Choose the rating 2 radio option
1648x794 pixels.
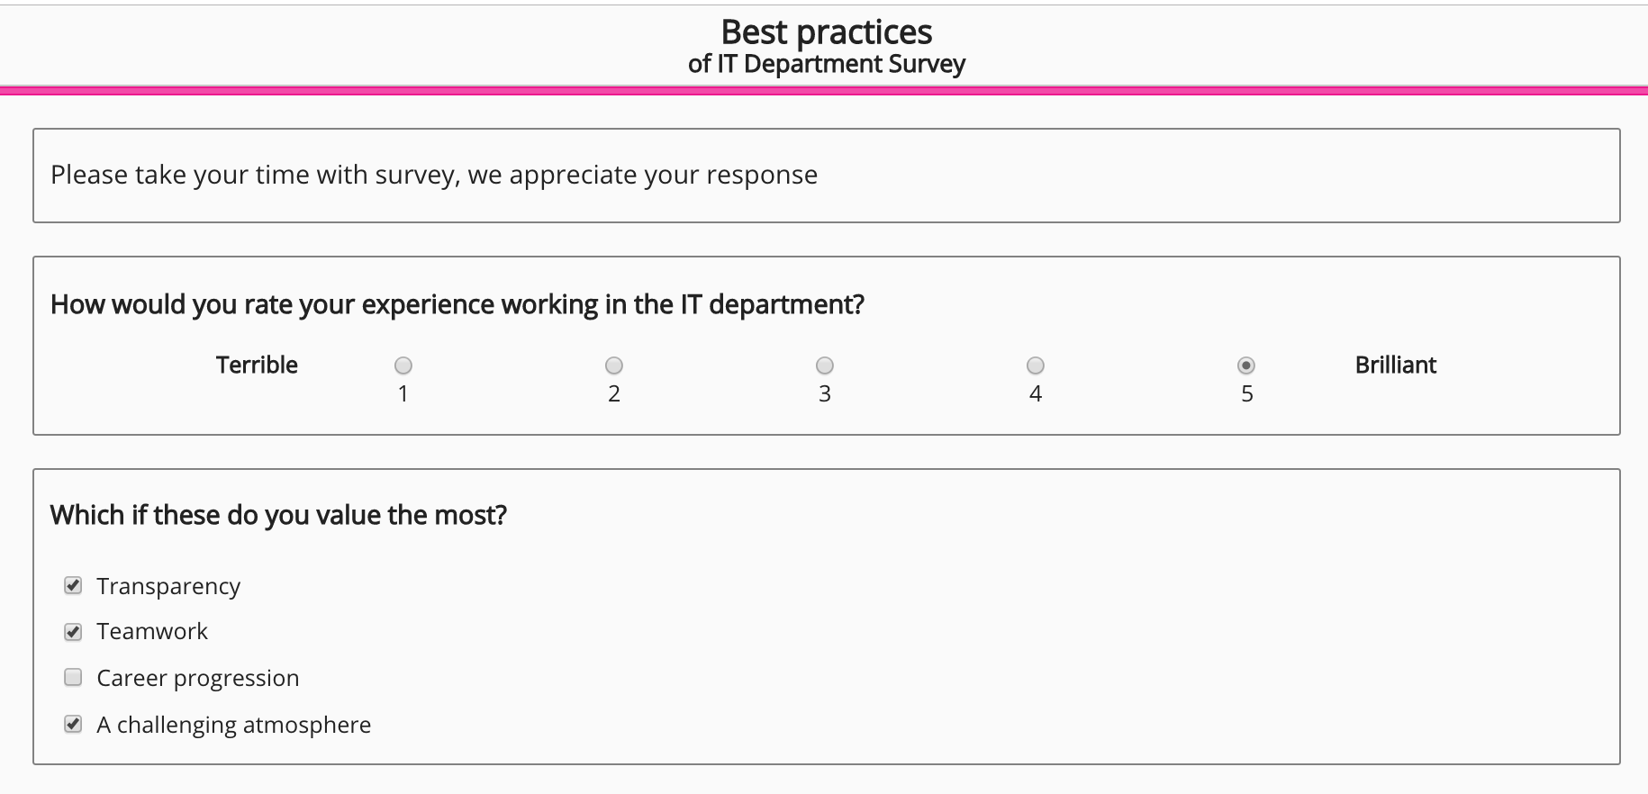(614, 365)
